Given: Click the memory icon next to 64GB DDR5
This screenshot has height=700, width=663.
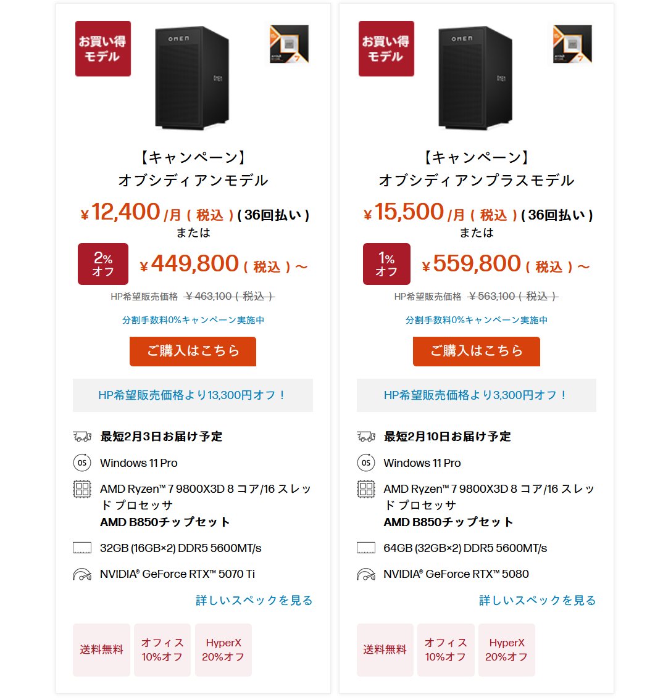Looking at the screenshot, I should [365, 548].
